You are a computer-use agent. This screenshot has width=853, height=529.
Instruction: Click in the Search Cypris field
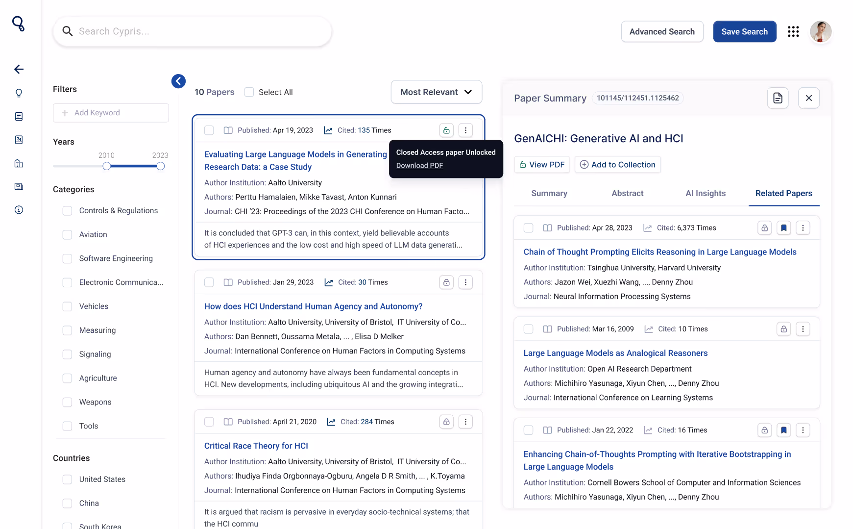click(192, 31)
